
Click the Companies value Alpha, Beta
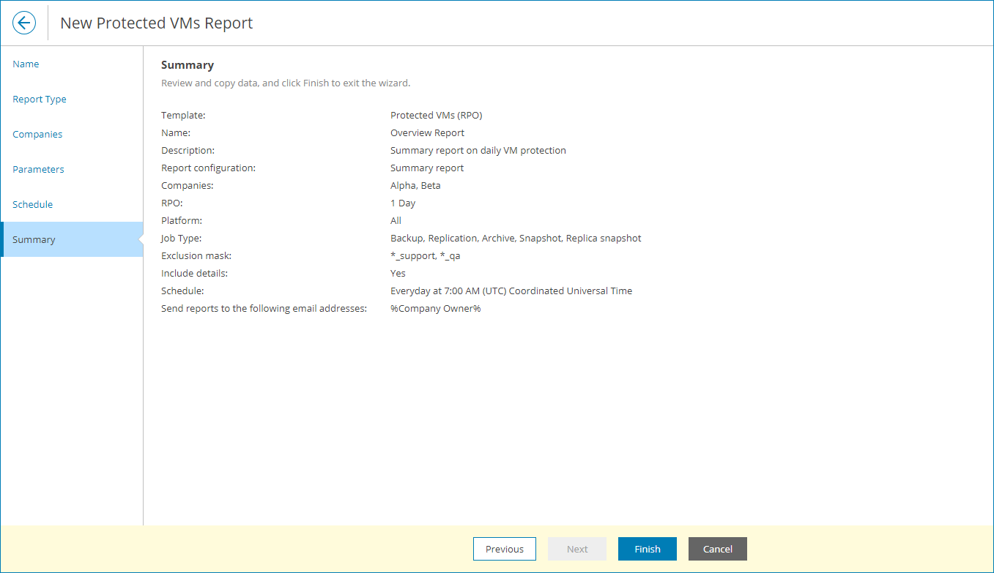[415, 185]
